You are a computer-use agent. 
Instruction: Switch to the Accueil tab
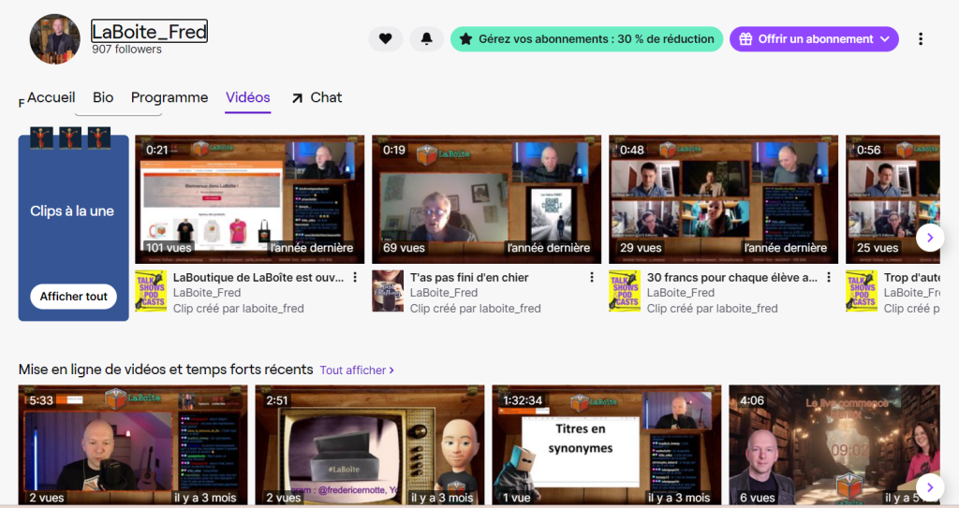[51, 97]
